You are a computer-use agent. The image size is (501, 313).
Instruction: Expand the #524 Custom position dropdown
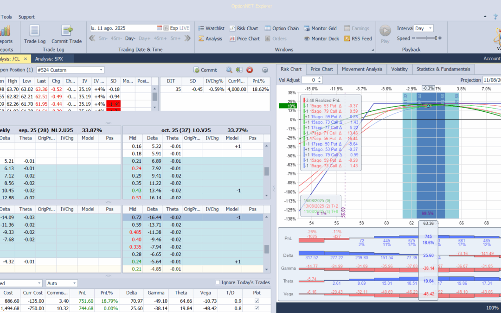point(101,70)
